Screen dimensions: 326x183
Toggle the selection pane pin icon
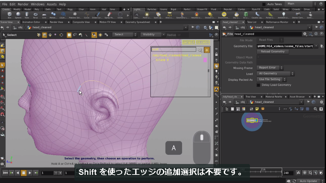click(207, 50)
